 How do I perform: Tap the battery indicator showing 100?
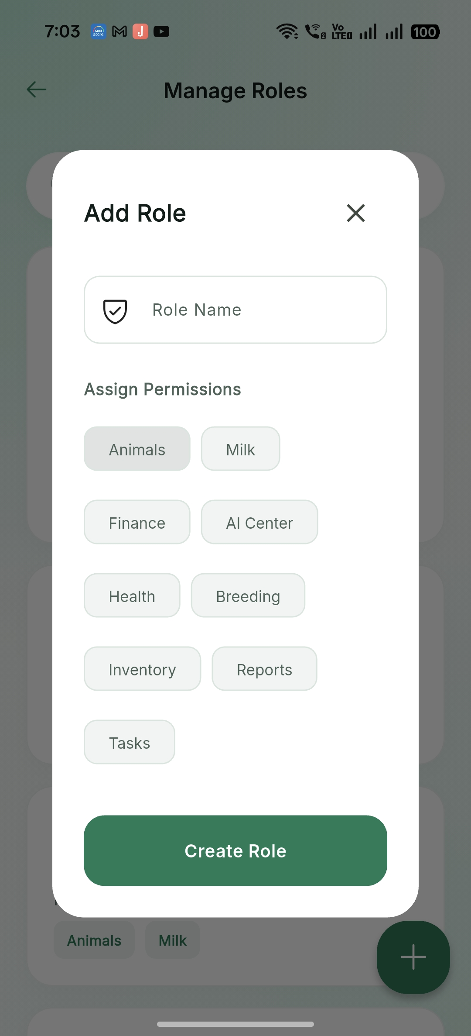pos(424,31)
